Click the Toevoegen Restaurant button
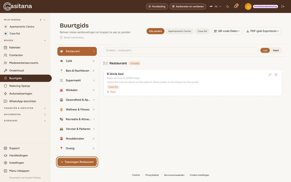This screenshot has width=291, height=182. [x=77, y=162]
